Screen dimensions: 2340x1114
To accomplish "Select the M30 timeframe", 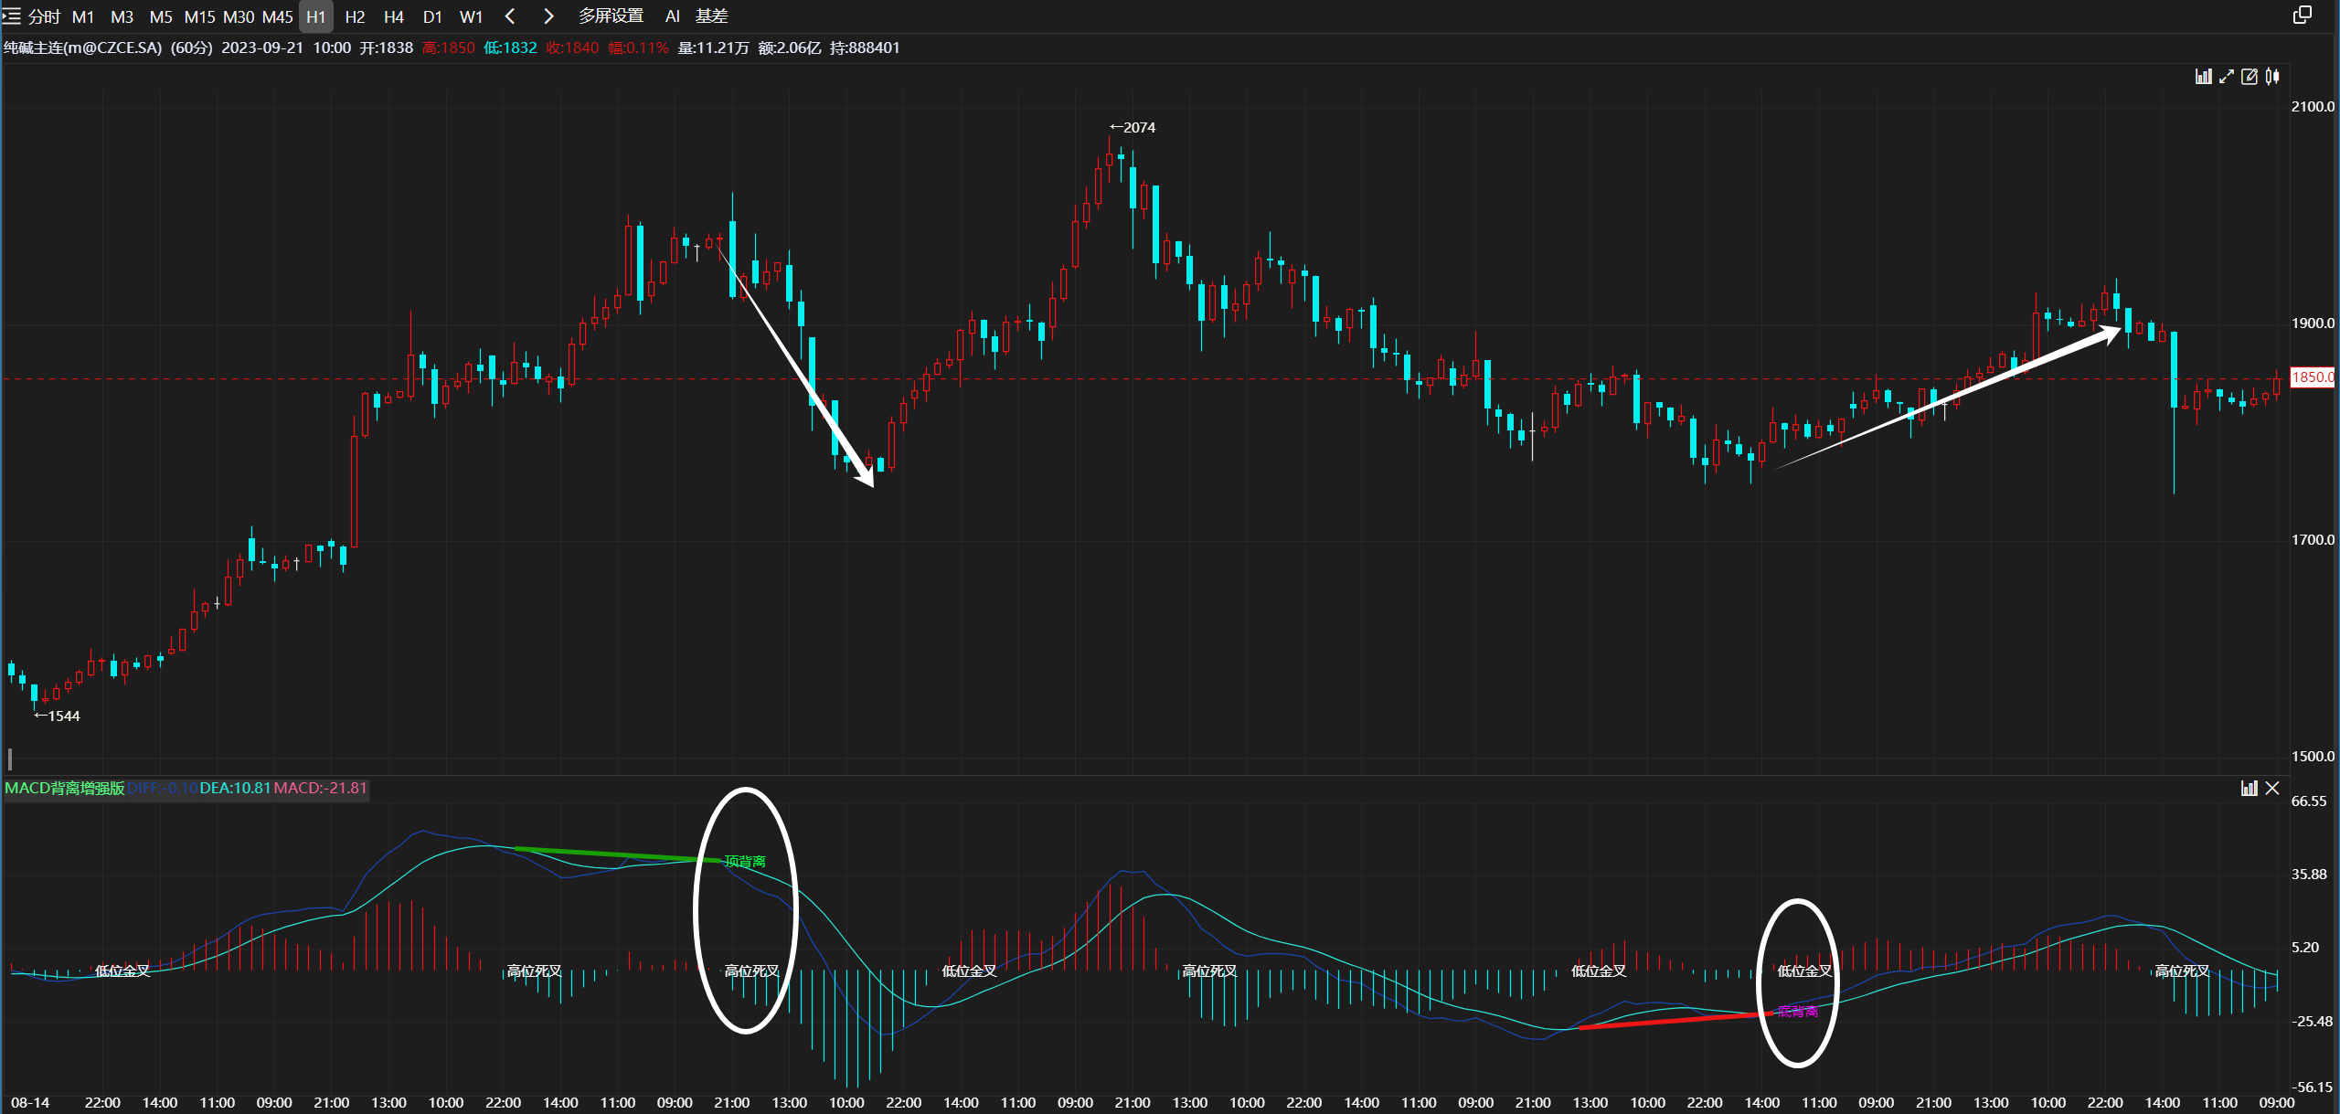I will tap(239, 16).
